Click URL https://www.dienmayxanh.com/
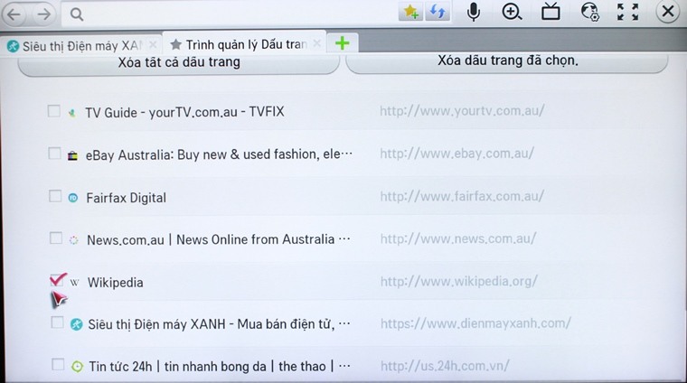Image resolution: width=687 pixels, height=383 pixels. [x=475, y=323]
